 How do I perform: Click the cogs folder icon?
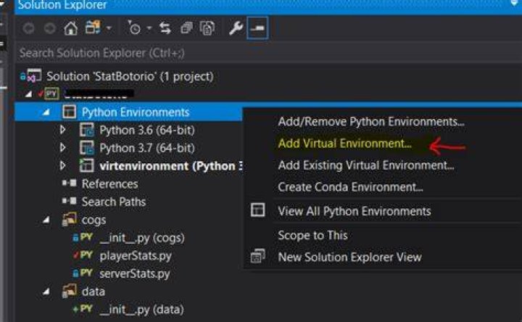[70, 220]
